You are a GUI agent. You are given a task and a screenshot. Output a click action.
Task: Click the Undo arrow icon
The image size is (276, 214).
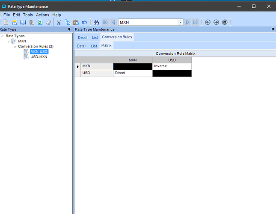(x=84, y=22)
